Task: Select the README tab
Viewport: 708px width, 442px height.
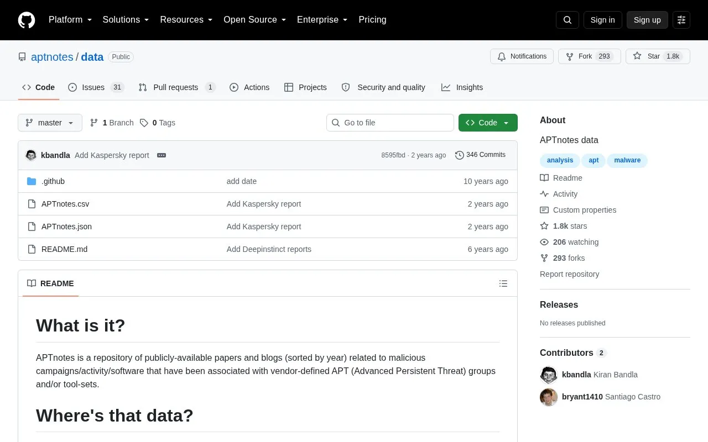Action: [50, 283]
